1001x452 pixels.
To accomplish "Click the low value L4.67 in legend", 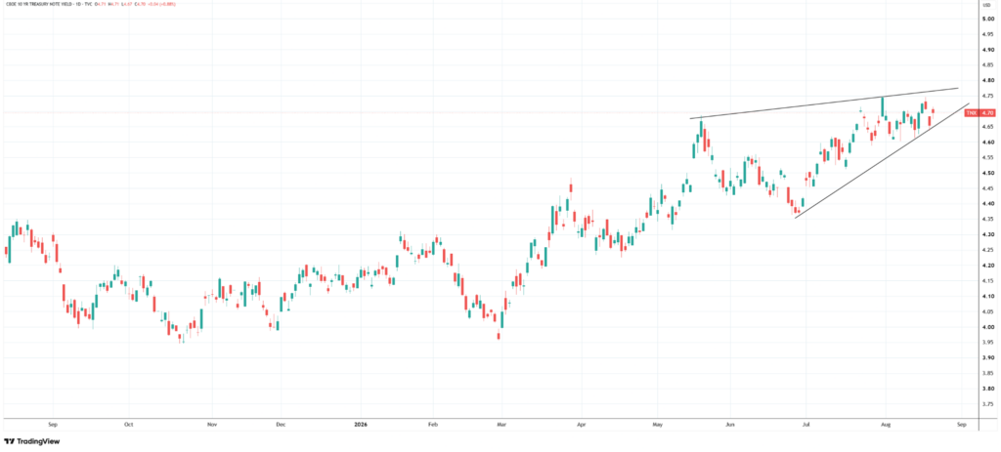I will [x=126, y=5].
